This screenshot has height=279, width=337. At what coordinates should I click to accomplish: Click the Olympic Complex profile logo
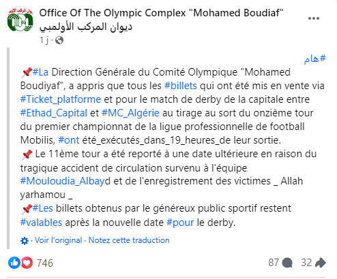coord(20,20)
